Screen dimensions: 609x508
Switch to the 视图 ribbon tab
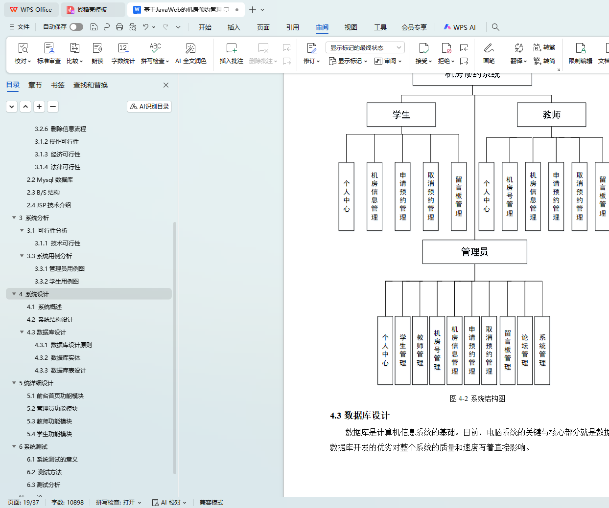(351, 27)
